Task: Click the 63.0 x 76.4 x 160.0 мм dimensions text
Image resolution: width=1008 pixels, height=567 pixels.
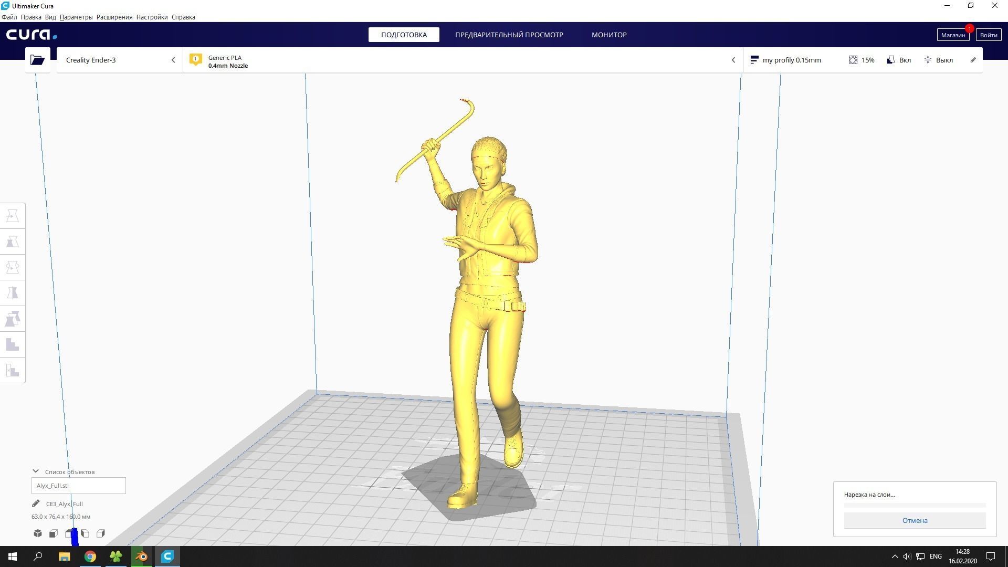Action: (x=61, y=517)
